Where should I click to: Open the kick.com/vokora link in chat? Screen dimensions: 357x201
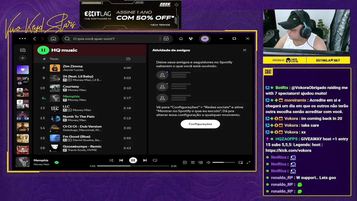[x=288, y=150]
